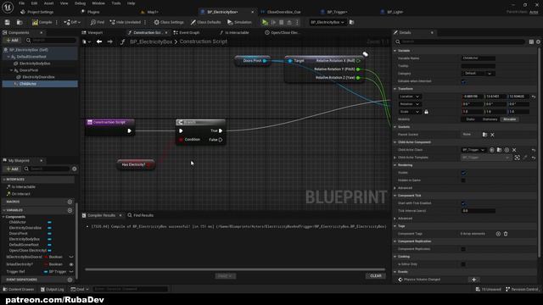Open the Window menu

98,3
